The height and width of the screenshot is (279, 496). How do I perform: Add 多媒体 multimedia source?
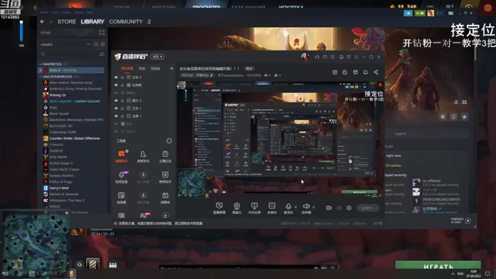(272, 208)
